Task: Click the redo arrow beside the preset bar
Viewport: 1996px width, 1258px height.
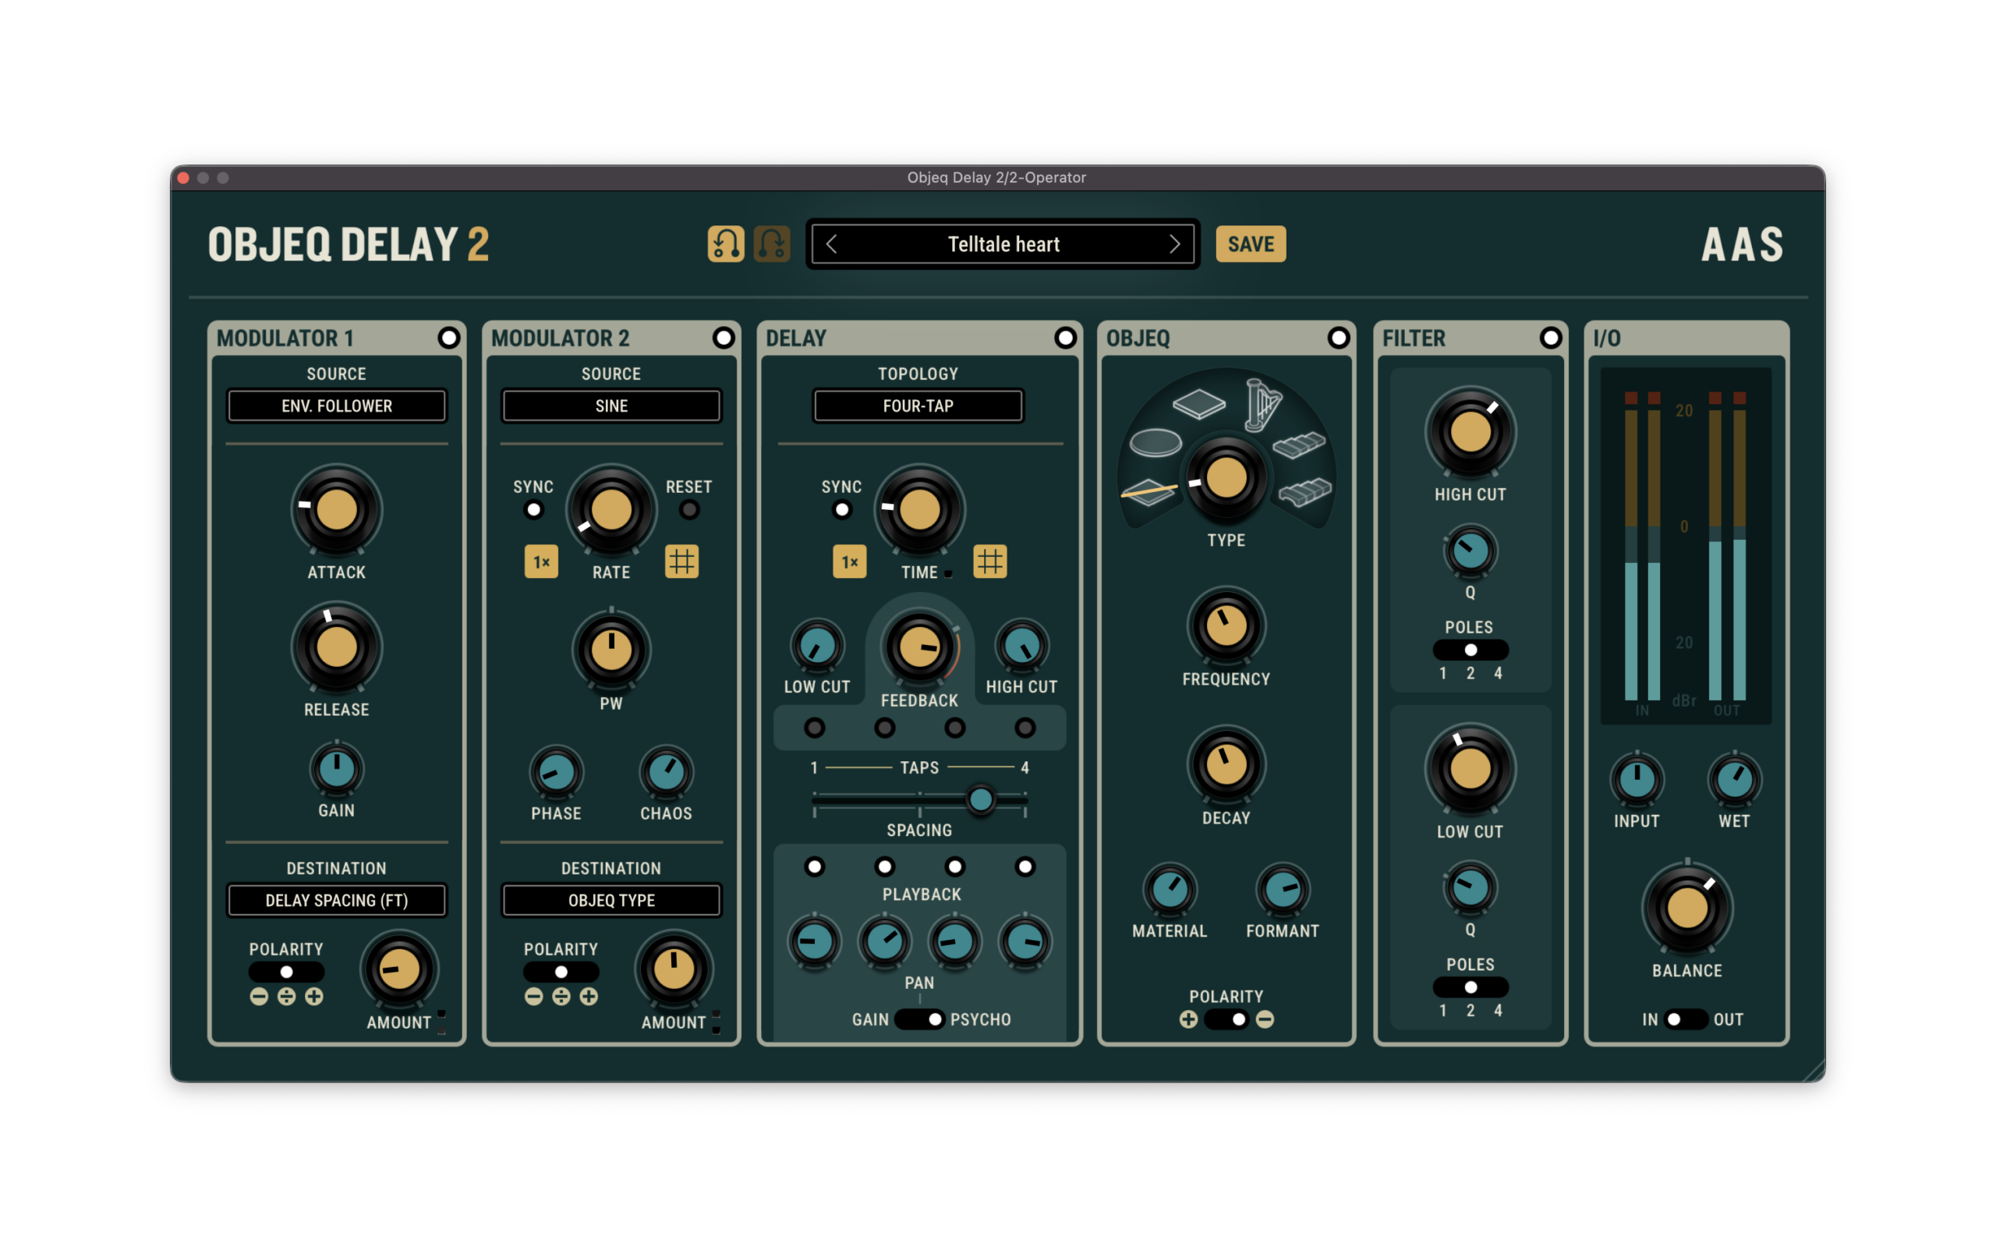Action: [773, 244]
